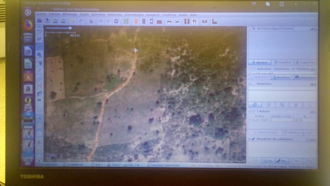Click the Ubuntu dash home icon
This screenshot has height=186, width=330.
(28, 12)
